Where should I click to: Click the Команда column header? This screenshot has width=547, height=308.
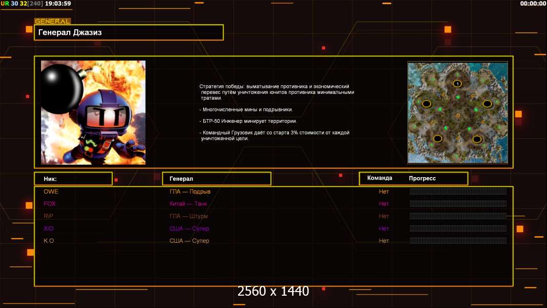pyautogui.click(x=380, y=178)
